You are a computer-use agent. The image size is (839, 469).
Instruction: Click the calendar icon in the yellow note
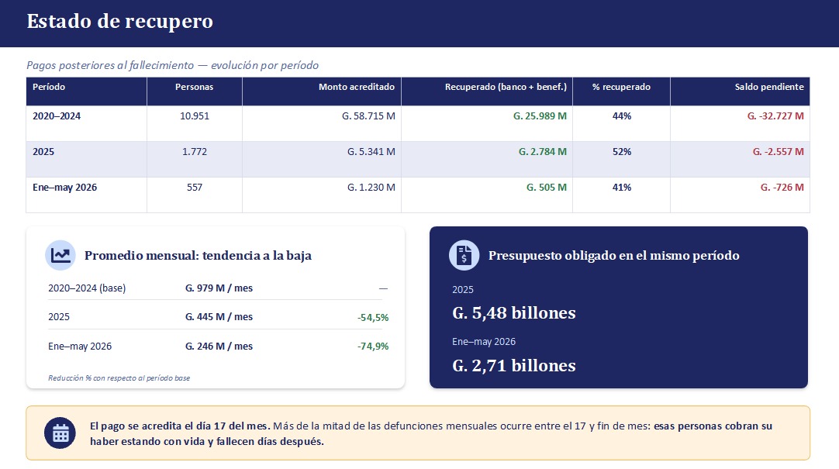coord(60,433)
